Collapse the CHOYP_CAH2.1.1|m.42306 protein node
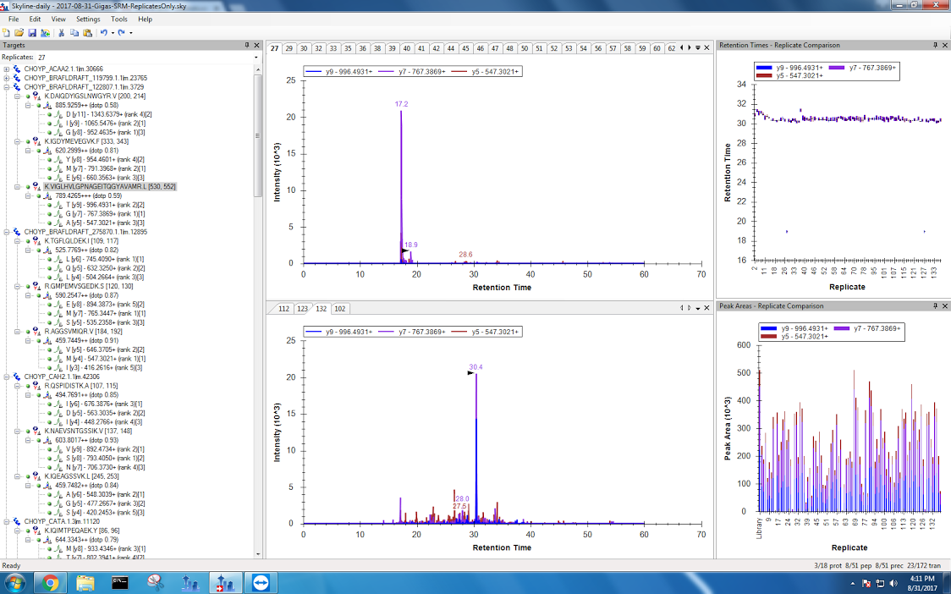951x594 pixels. (x=7, y=377)
